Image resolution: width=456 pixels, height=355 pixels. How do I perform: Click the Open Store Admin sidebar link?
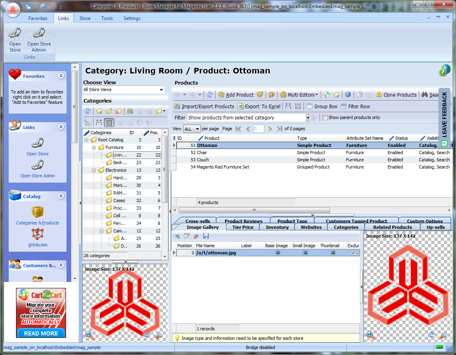click(38, 176)
